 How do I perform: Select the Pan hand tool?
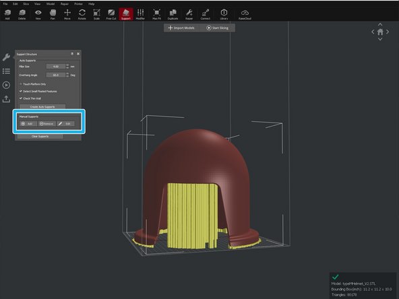click(53, 14)
